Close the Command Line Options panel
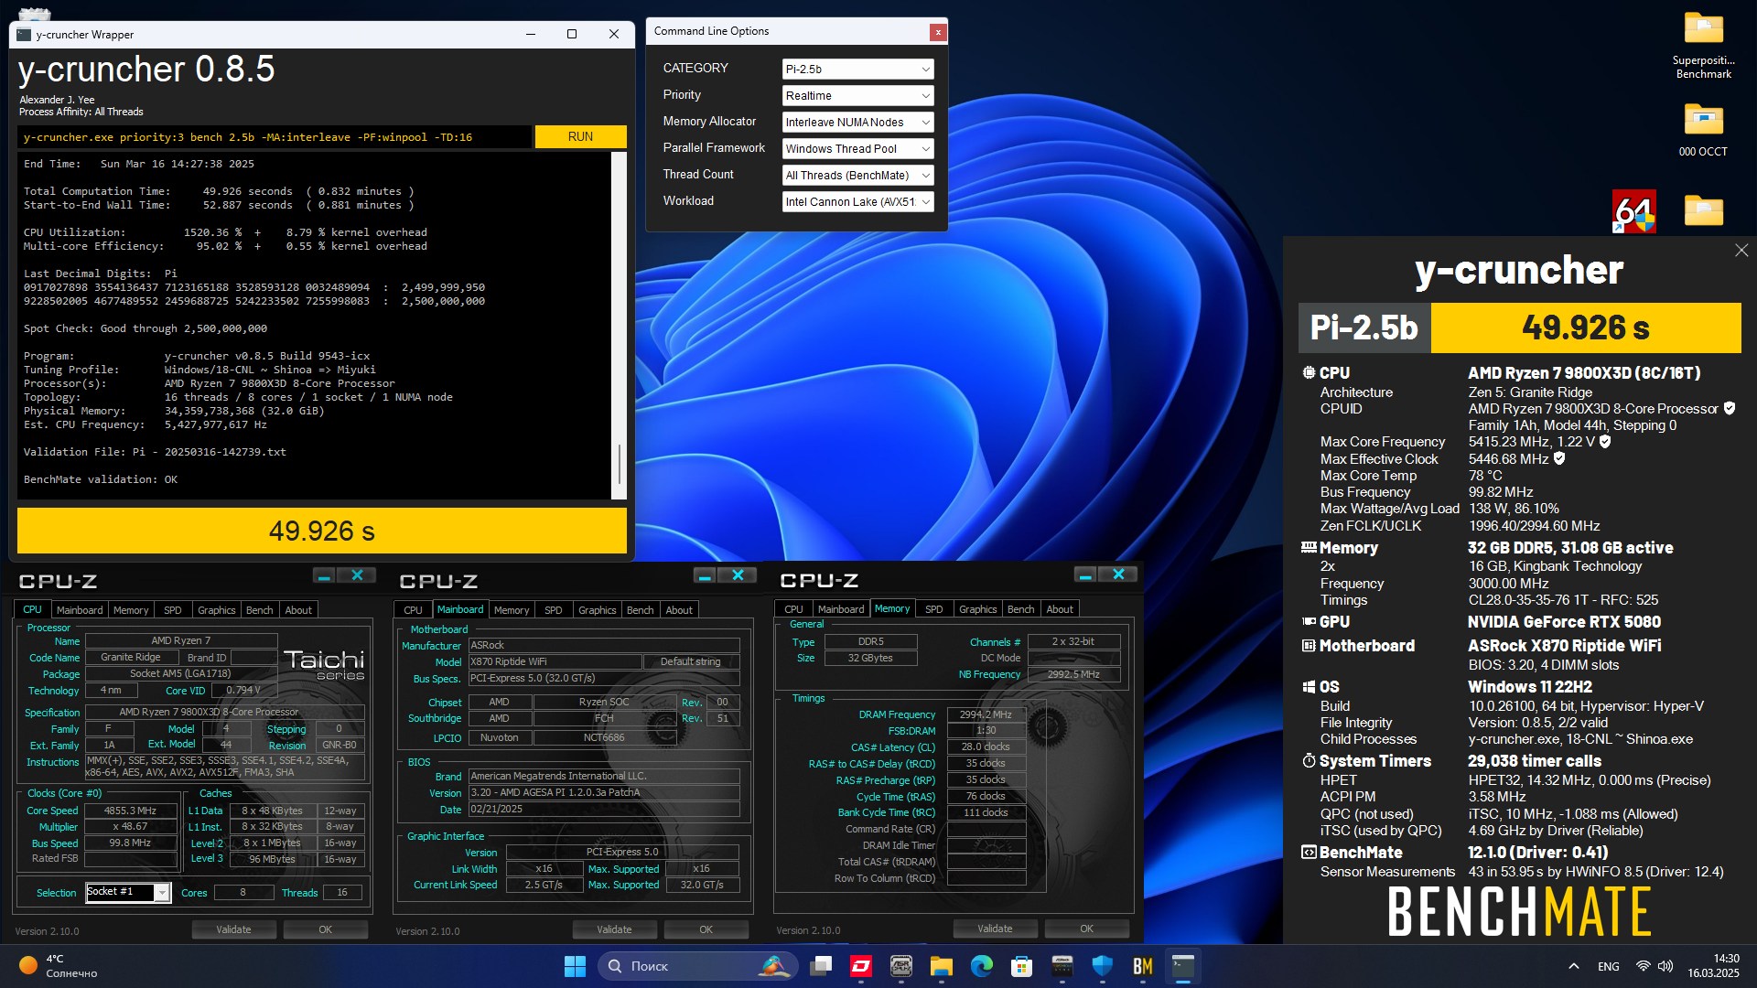Image resolution: width=1757 pixels, height=988 pixels. click(937, 32)
